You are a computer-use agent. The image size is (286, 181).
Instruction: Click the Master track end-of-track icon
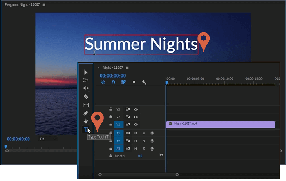(161, 155)
